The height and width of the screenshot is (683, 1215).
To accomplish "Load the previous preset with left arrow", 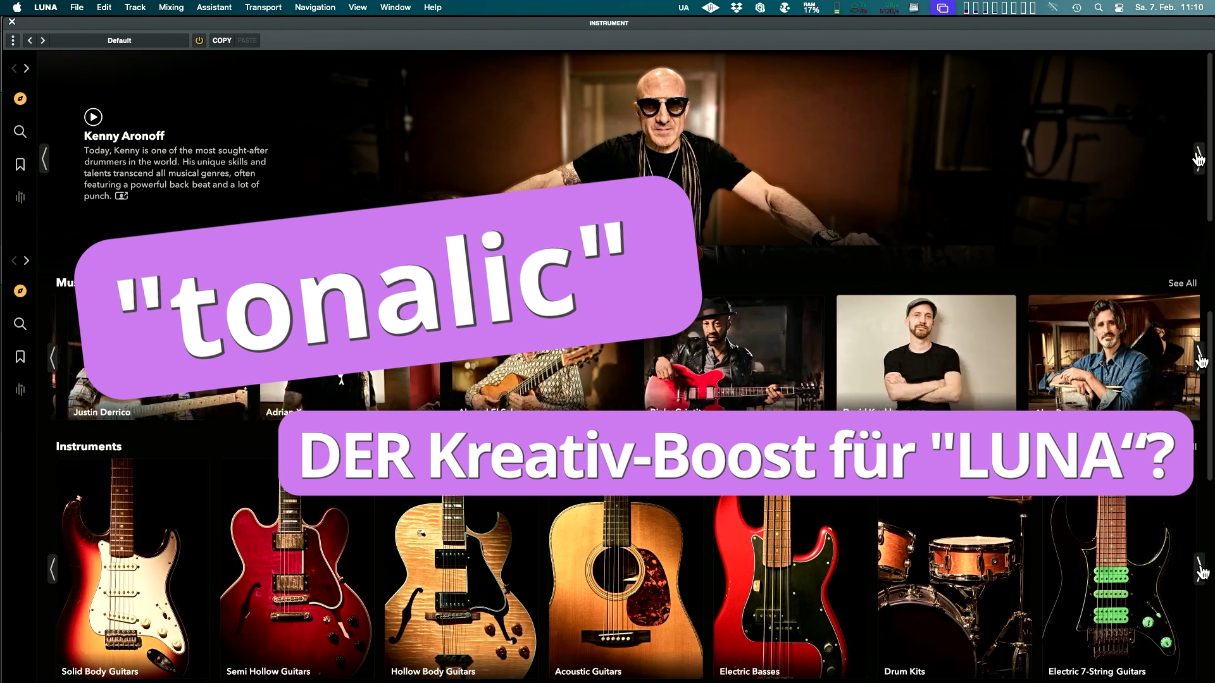I will pyautogui.click(x=30, y=40).
